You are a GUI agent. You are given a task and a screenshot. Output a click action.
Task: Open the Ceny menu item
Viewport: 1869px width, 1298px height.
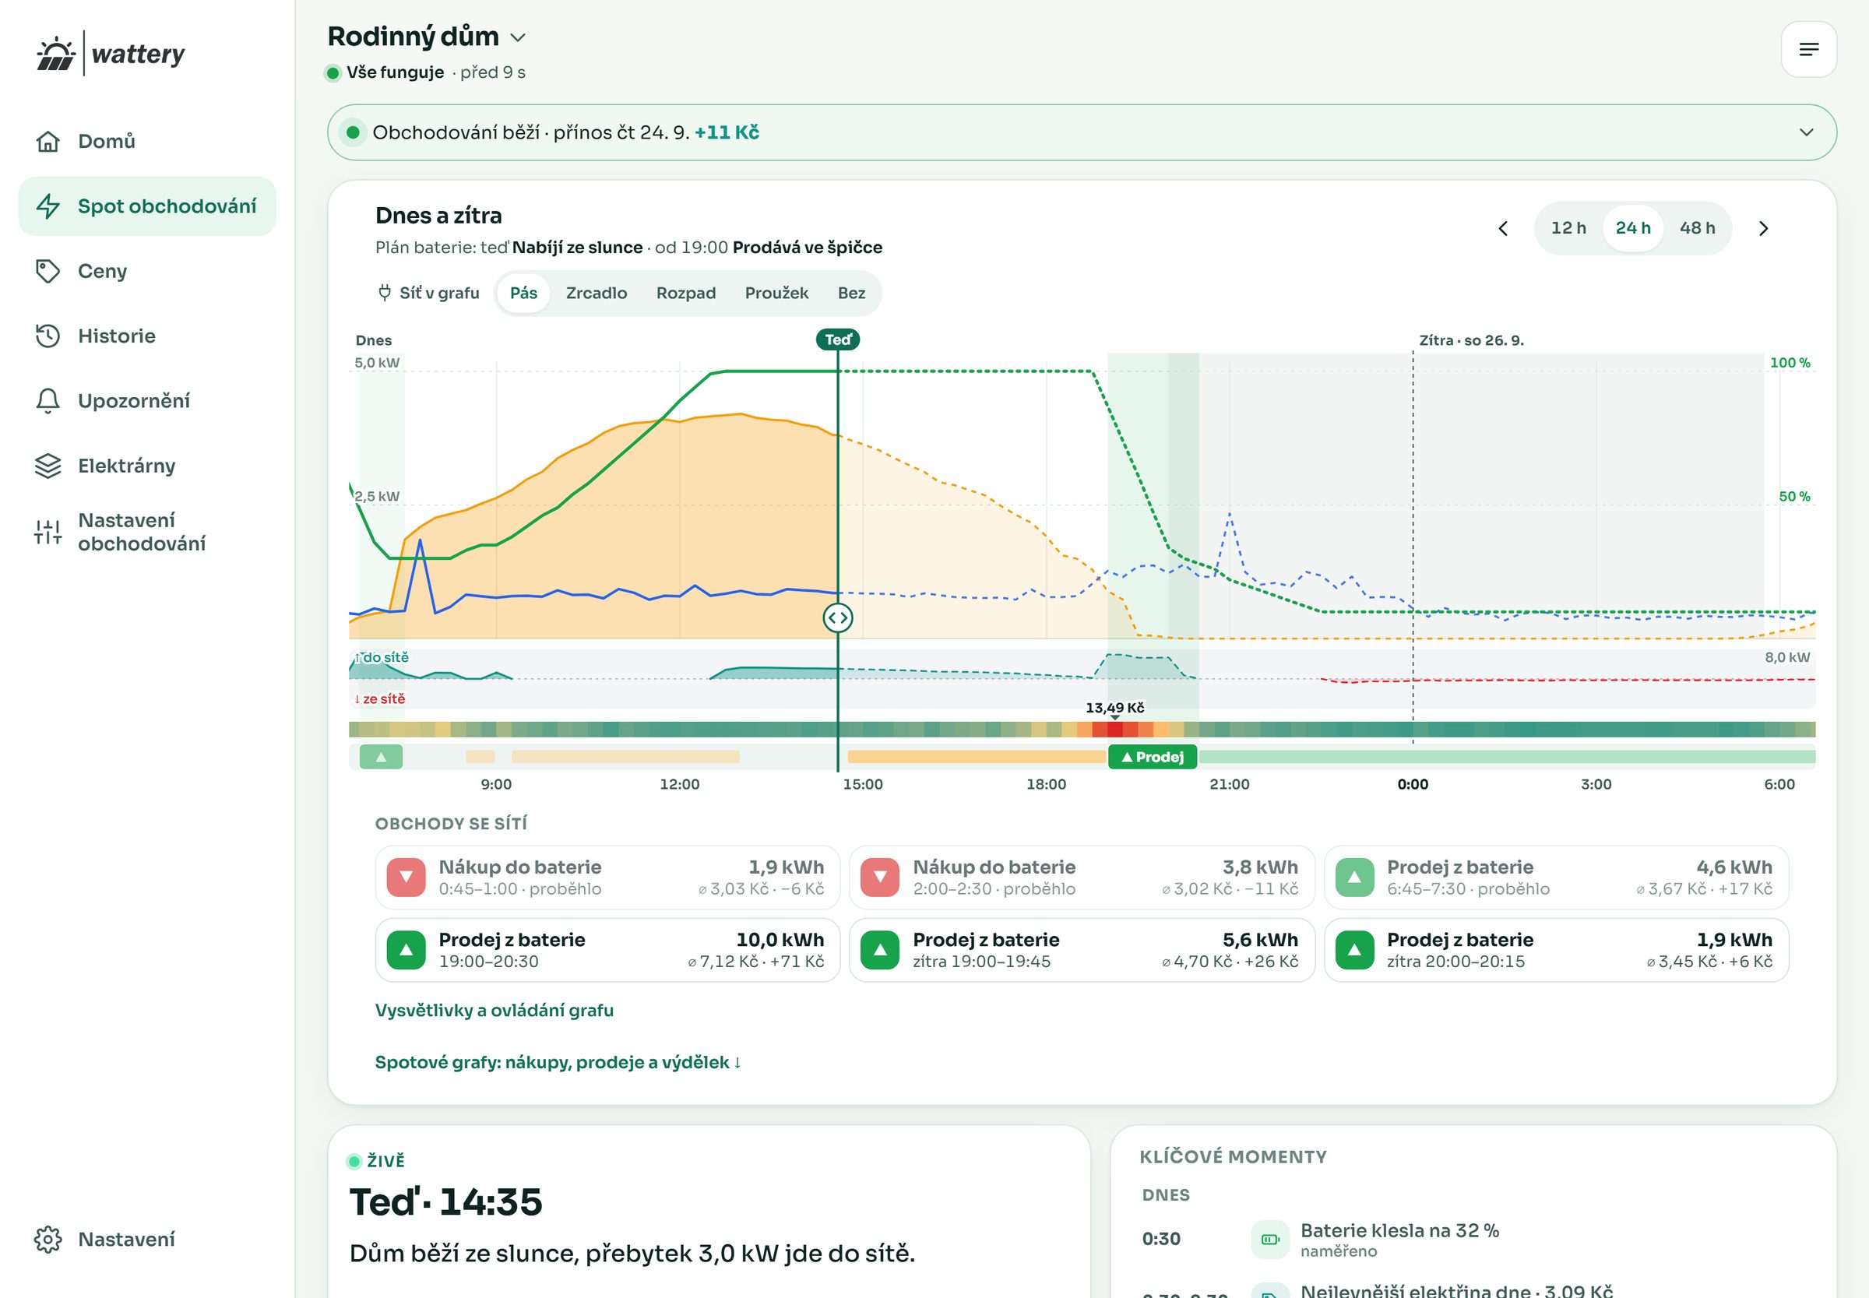pos(147,272)
